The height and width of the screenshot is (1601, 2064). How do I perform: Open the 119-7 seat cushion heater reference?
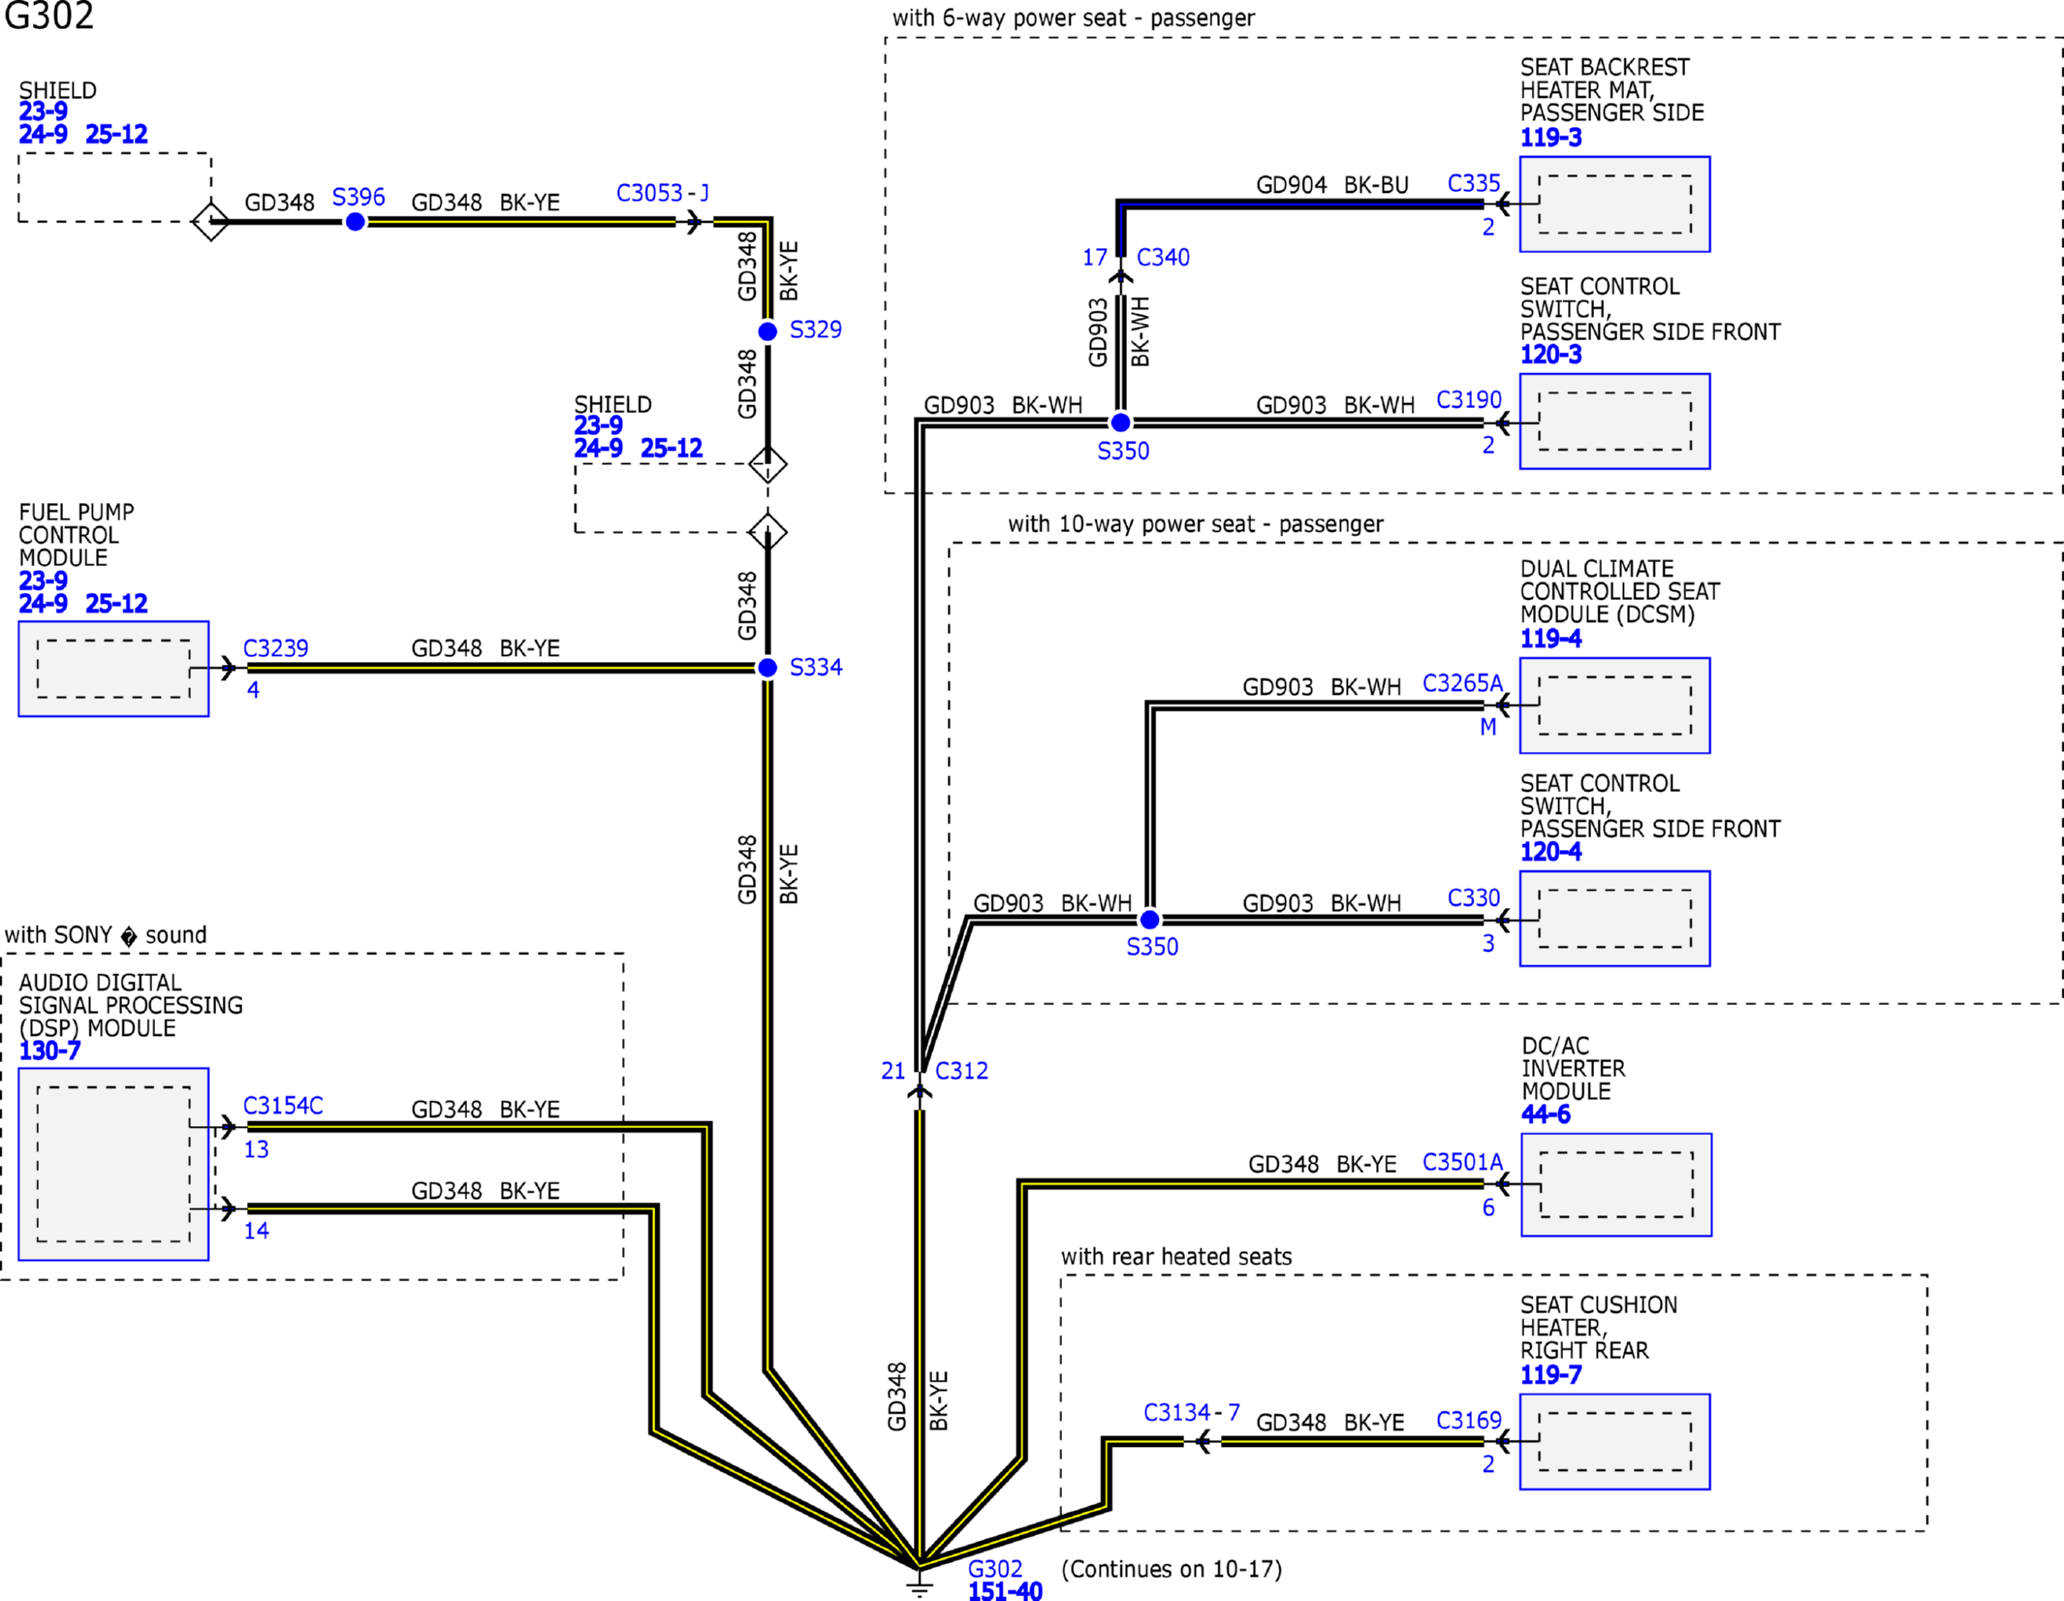1550,1375
